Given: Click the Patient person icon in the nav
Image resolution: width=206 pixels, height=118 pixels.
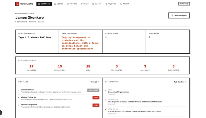Looking at the screenshot, I should point(121,4).
